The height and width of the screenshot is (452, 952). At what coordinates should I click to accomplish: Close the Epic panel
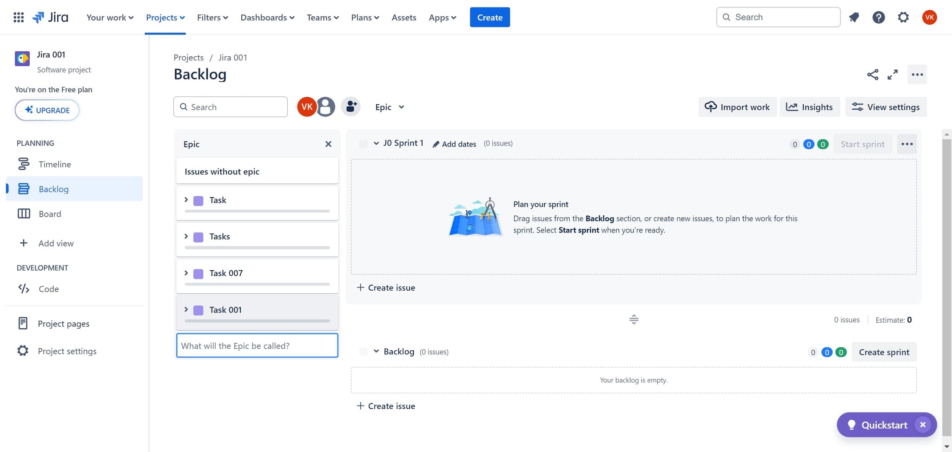pos(328,144)
